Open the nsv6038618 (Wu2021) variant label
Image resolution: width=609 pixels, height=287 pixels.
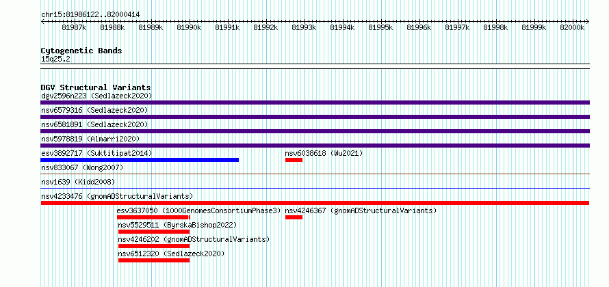point(324,153)
